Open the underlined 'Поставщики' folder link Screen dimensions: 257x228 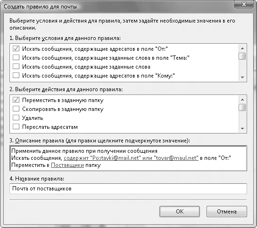coord(67,165)
